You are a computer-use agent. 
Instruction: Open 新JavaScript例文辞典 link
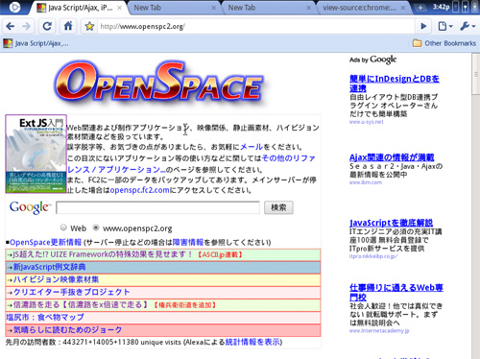[x=49, y=267]
